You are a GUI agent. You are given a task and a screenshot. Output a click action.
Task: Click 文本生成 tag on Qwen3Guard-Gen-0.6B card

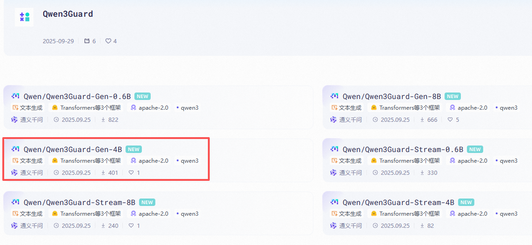tap(27, 108)
